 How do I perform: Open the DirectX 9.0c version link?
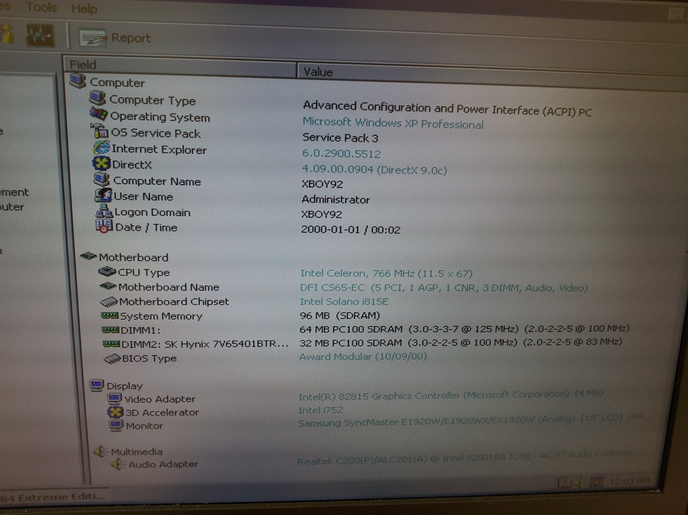click(374, 169)
